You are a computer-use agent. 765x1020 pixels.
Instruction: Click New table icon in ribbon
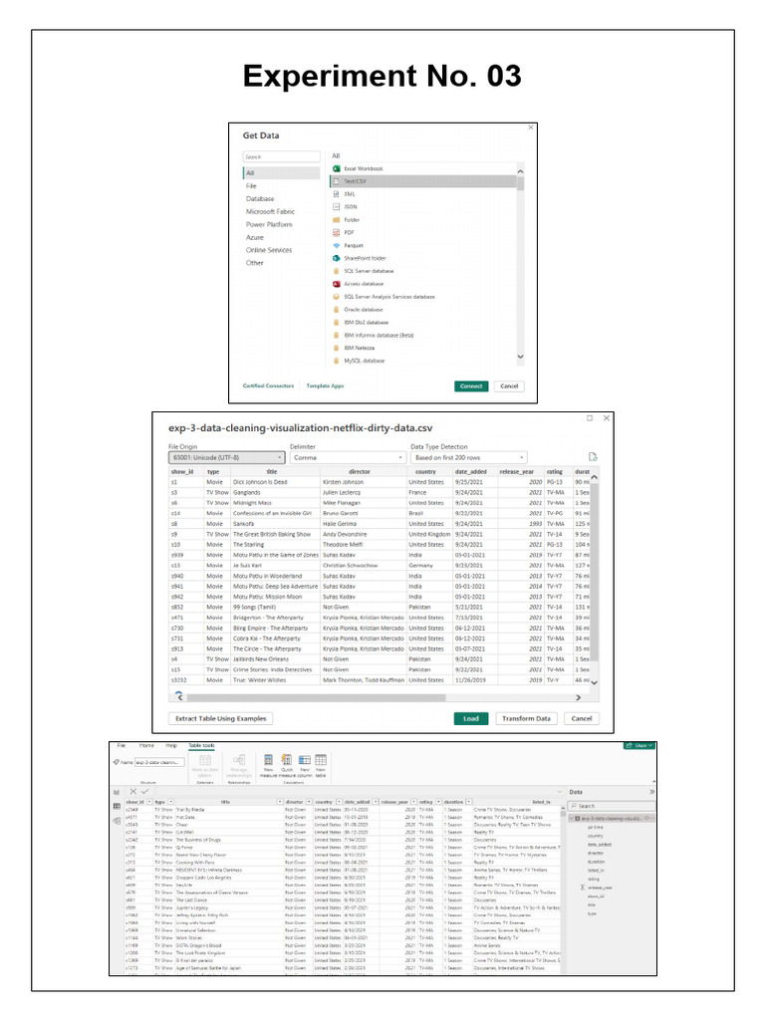click(321, 760)
